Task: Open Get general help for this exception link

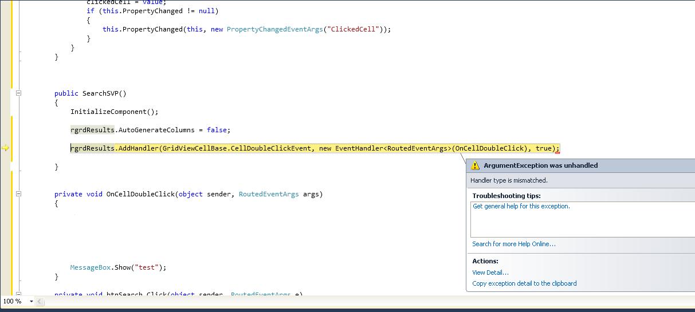Action: click(521, 207)
